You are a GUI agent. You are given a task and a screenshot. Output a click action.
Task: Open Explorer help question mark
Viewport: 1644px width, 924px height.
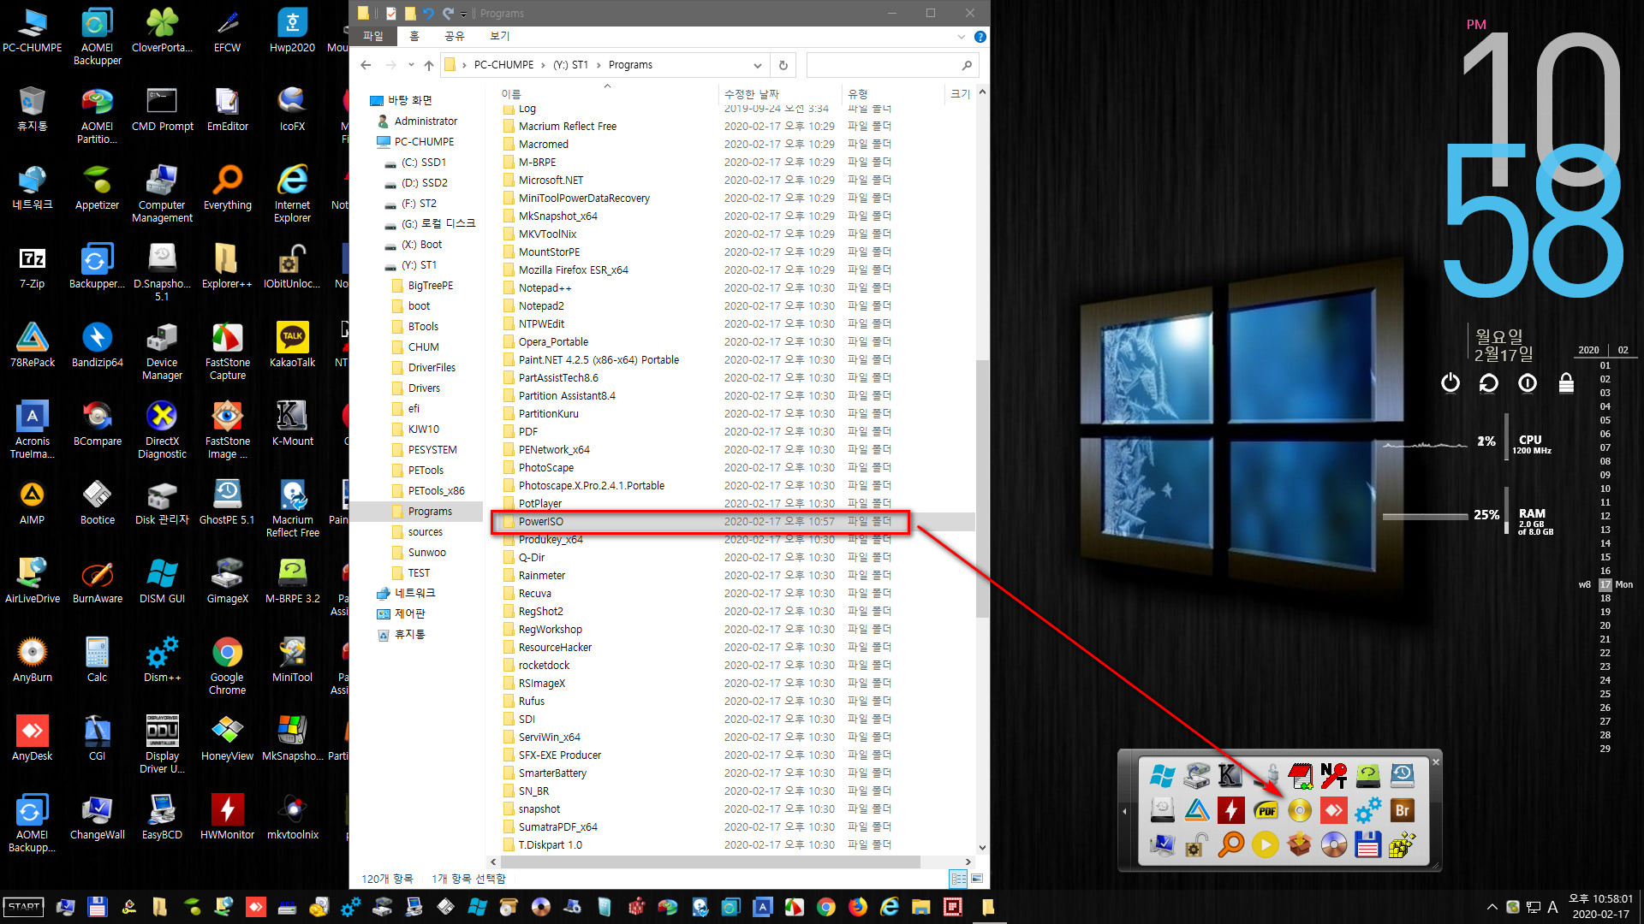pyautogui.click(x=980, y=37)
